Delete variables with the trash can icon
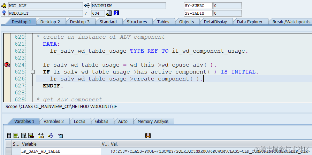The image size is (312, 155). point(9,136)
